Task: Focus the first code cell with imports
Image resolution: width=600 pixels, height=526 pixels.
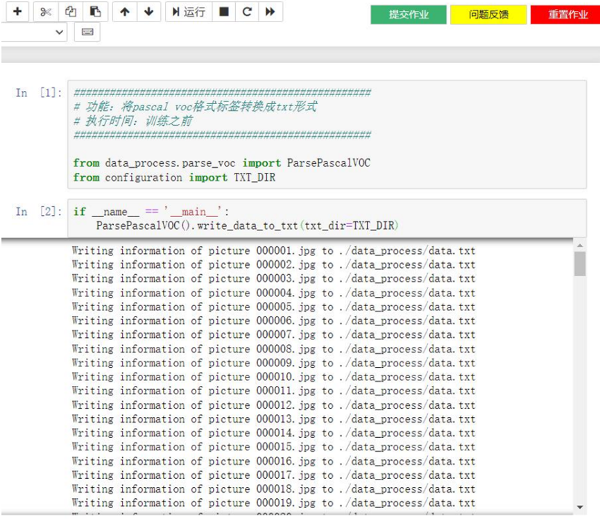Action: pos(327,135)
